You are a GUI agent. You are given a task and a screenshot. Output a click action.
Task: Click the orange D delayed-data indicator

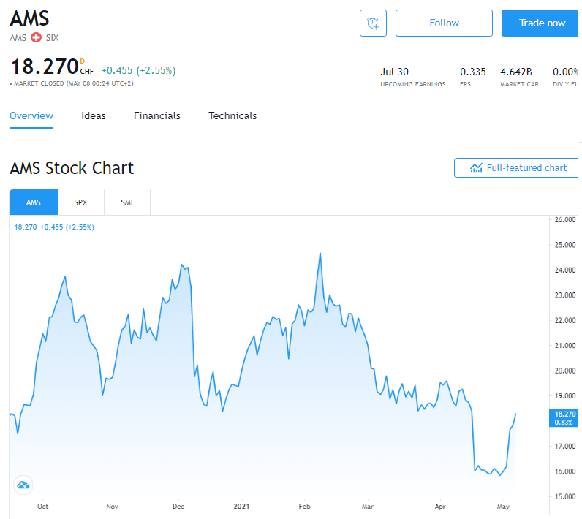pos(83,61)
